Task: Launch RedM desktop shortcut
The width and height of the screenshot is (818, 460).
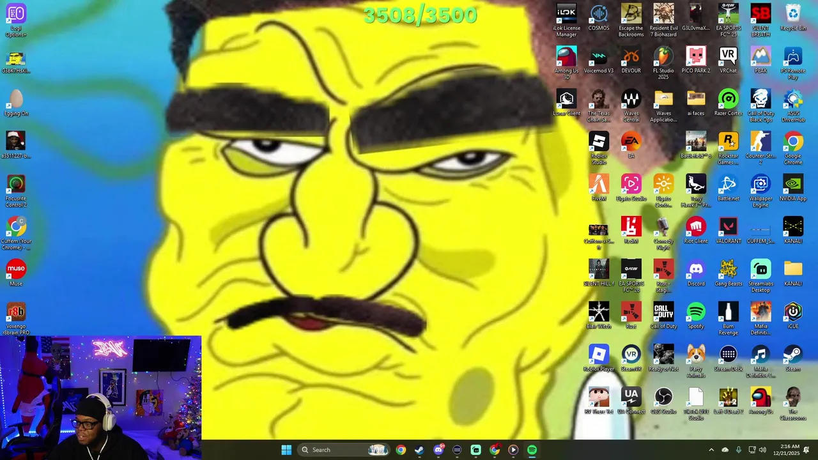Action: pos(631,230)
